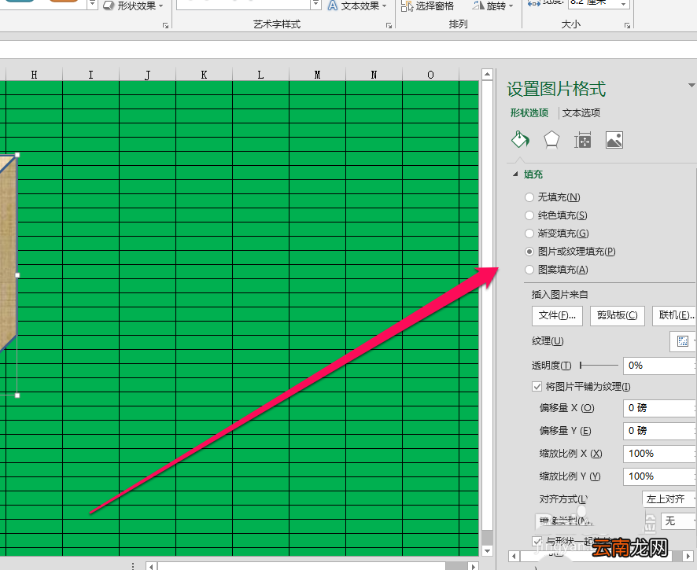
Task: Open the 旋转 dropdown arrow
Action: pos(511,6)
